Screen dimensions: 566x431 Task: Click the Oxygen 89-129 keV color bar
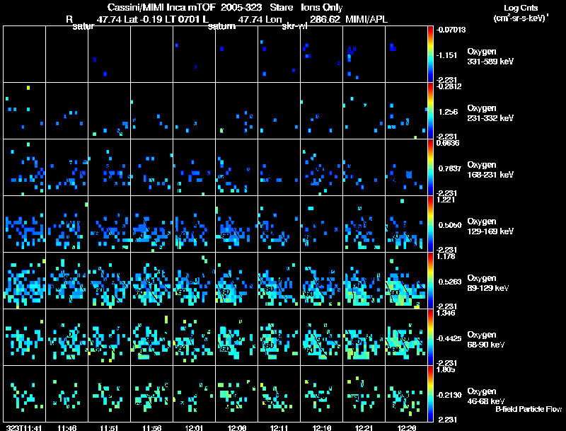tap(430, 280)
